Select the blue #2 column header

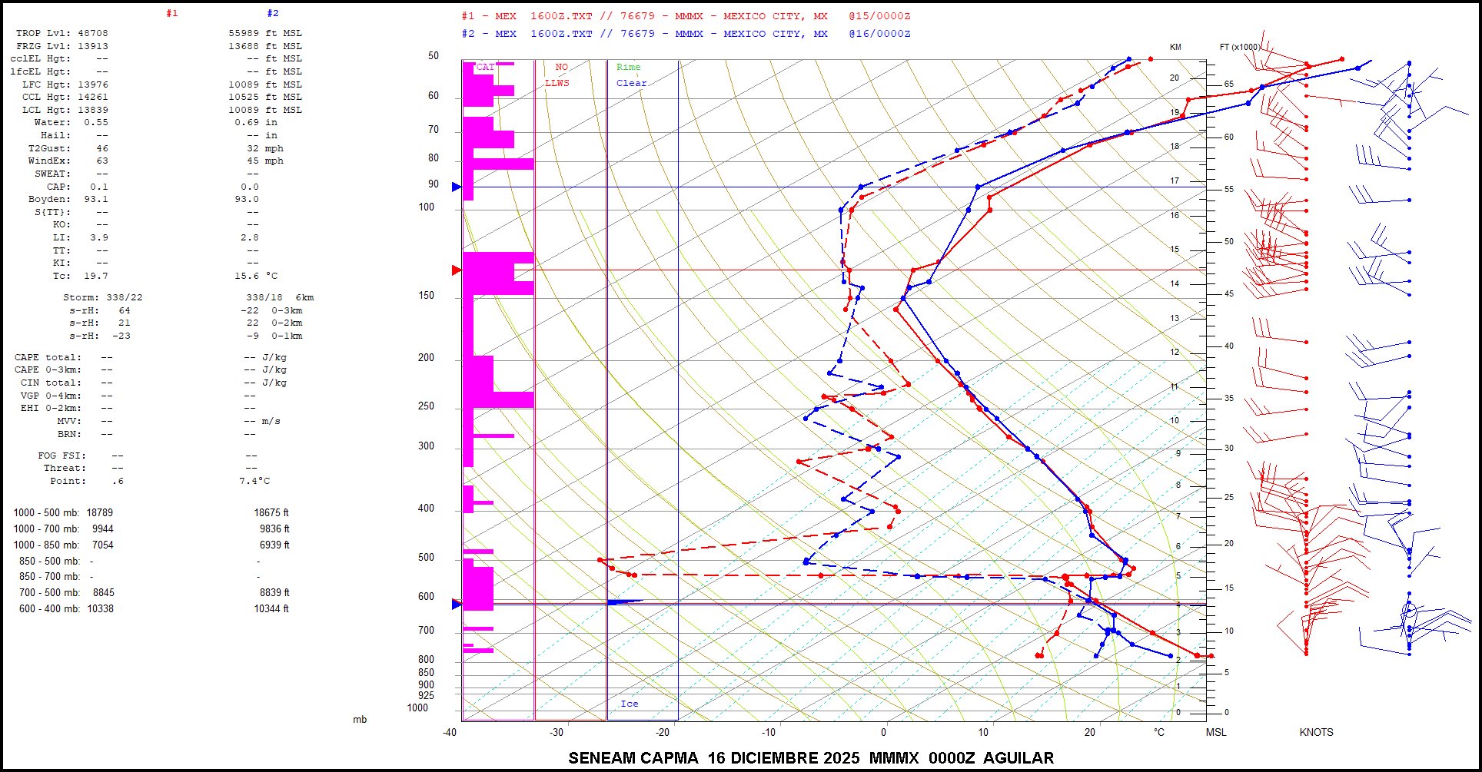(273, 14)
